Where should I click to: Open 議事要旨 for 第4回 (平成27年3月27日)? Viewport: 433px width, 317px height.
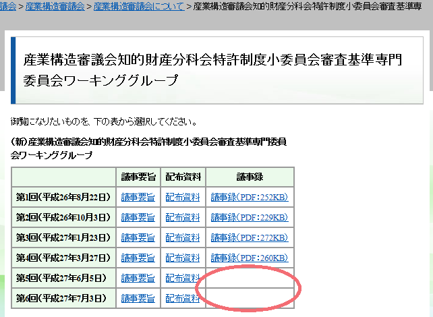[138, 258]
